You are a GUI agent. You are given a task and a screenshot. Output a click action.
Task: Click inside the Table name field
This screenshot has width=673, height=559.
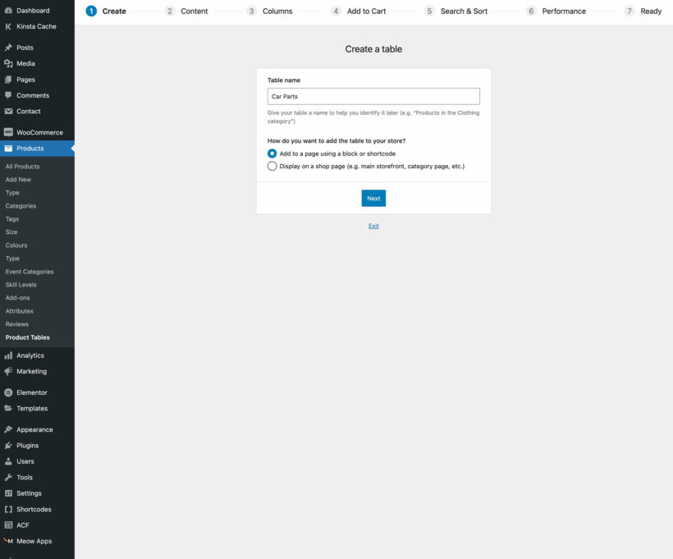373,96
